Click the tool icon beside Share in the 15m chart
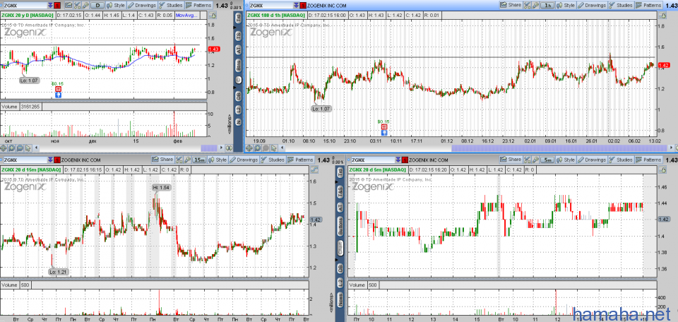This screenshot has width=678, height=322. coord(179,160)
